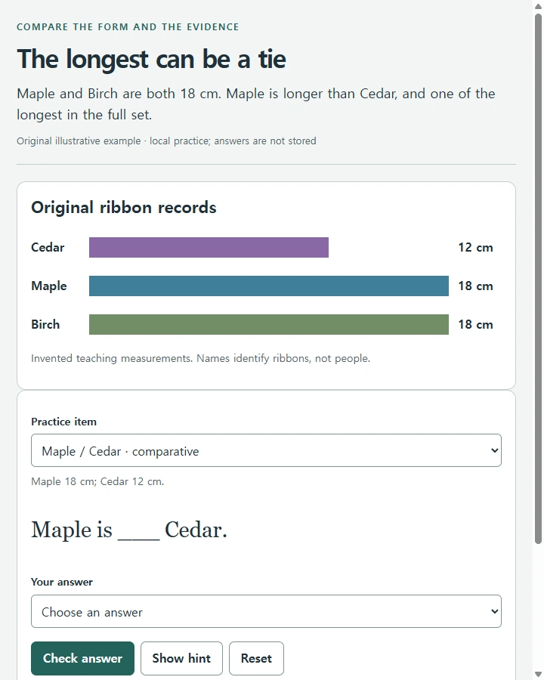Click the blue Maple ribbon bar
544x680 pixels.
coord(268,286)
